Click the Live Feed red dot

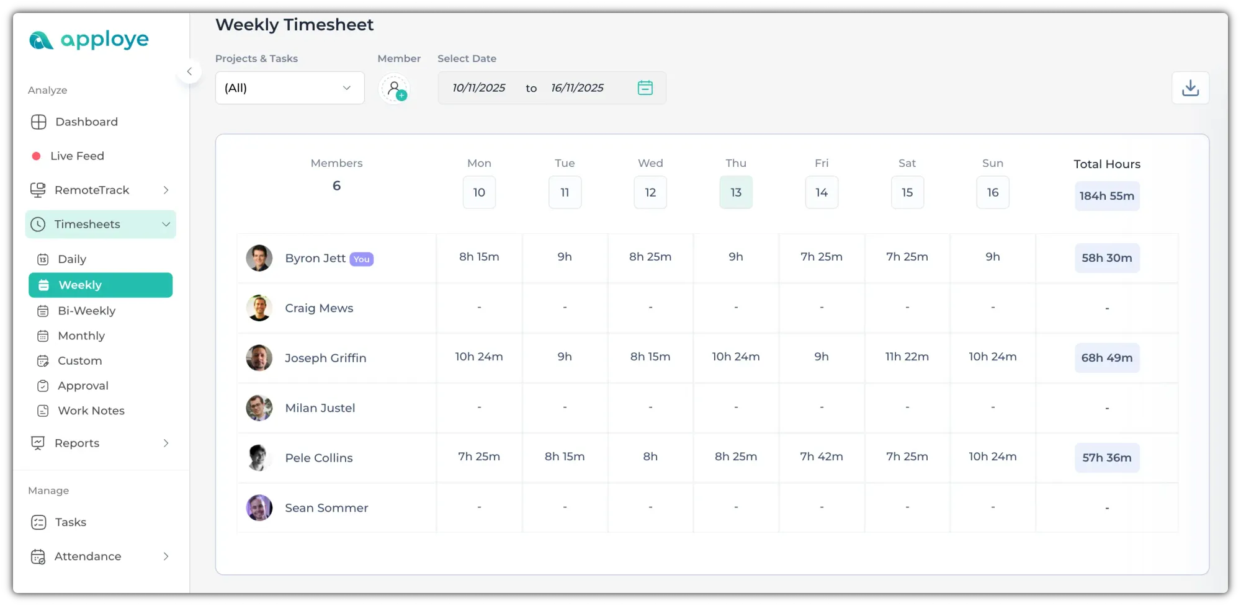(x=37, y=156)
